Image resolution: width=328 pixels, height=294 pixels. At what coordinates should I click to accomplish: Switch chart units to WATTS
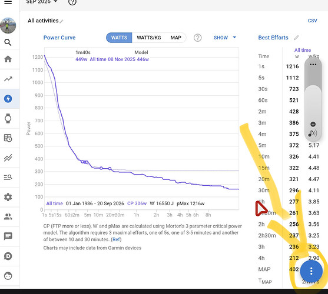119,38
